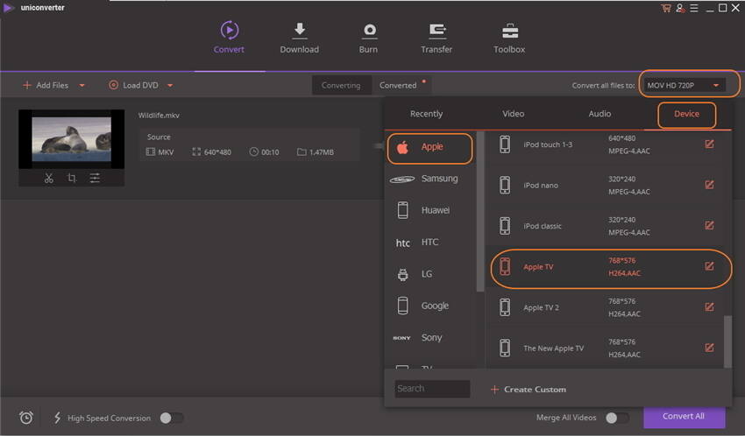
Task: Choose the Apple TV 2 preset
Action: [x=606, y=307]
